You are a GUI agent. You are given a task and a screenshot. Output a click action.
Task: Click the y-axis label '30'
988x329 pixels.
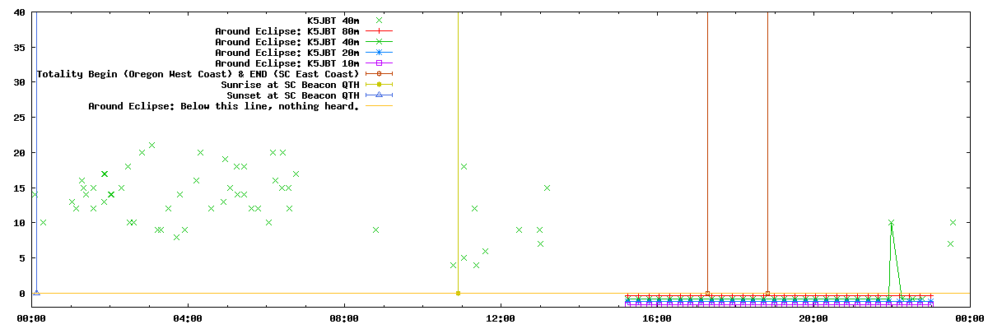(x=19, y=82)
